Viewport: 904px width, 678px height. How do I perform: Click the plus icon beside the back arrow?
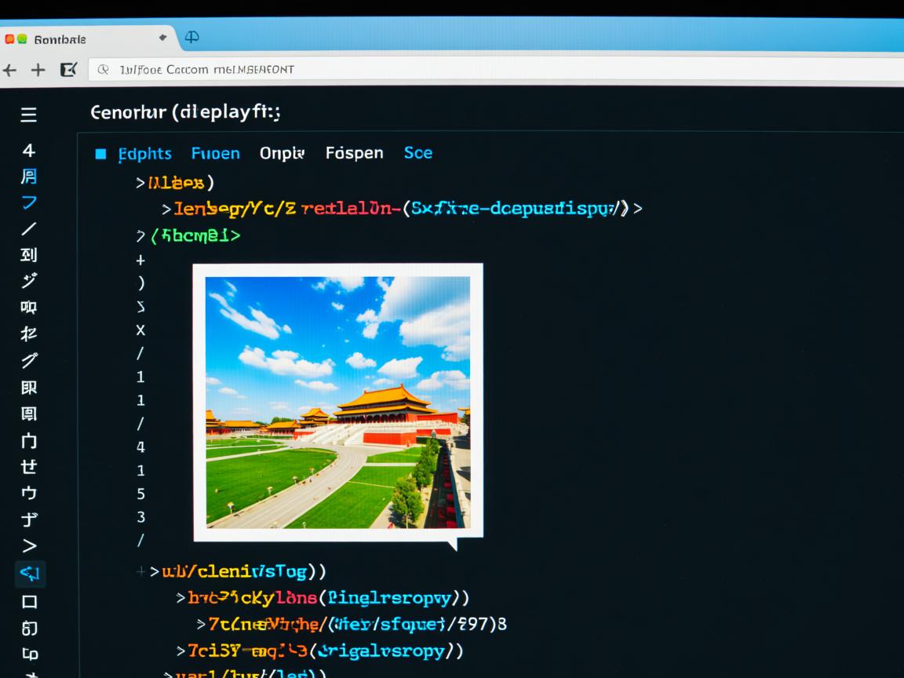pos(38,70)
